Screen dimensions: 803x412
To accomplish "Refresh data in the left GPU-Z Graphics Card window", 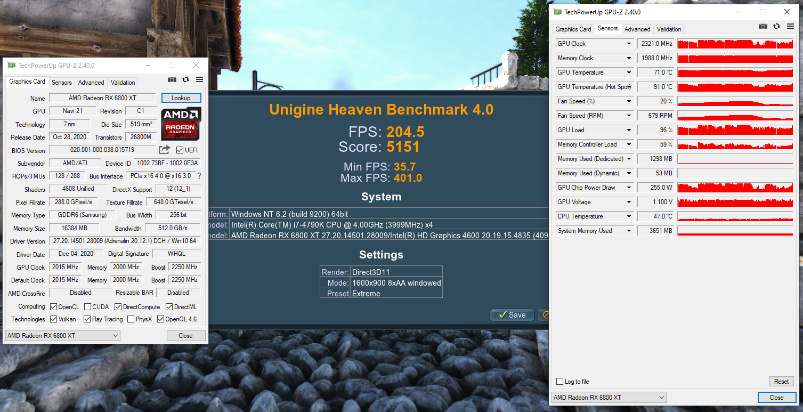I will (x=185, y=79).
